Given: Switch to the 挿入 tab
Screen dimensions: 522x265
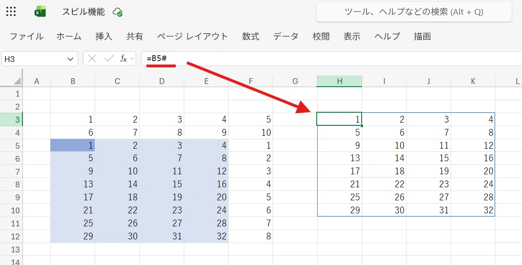Looking at the screenshot, I should (103, 36).
